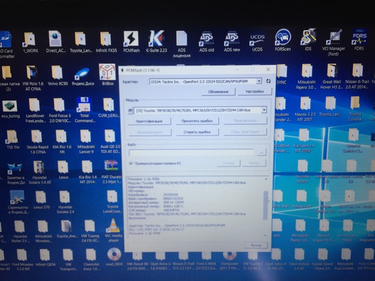Click the Идентификация button
This screenshot has height=281, width=375.
[149, 121]
